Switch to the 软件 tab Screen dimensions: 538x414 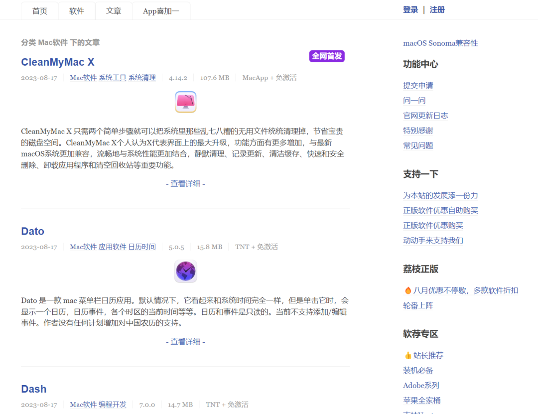(x=77, y=11)
